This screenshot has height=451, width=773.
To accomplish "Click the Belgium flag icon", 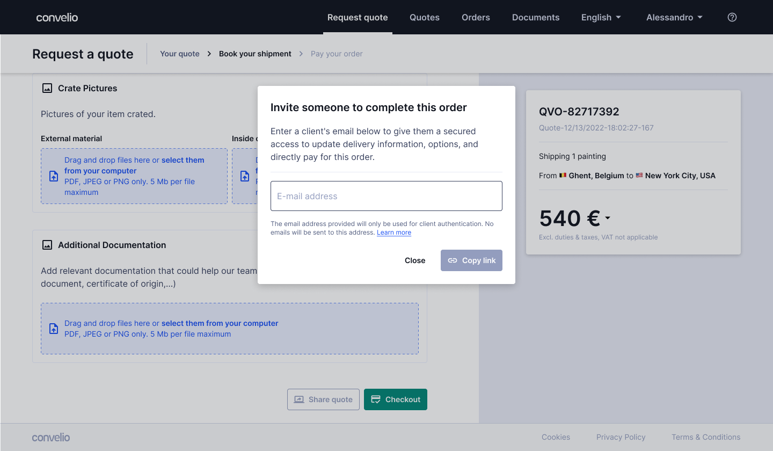I will [563, 176].
